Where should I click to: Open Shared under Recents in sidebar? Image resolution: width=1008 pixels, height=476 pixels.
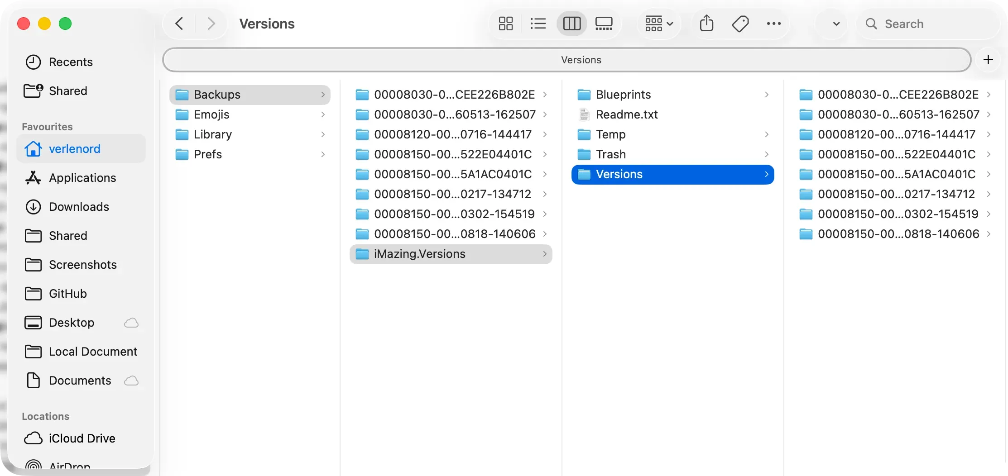(x=82, y=91)
